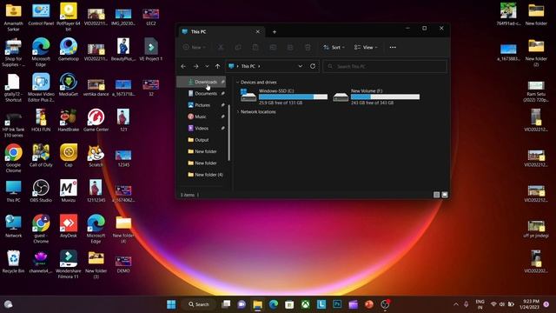The image size is (556, 313).
Task: Open the Windows Start menu
Action: click(171, 304)
